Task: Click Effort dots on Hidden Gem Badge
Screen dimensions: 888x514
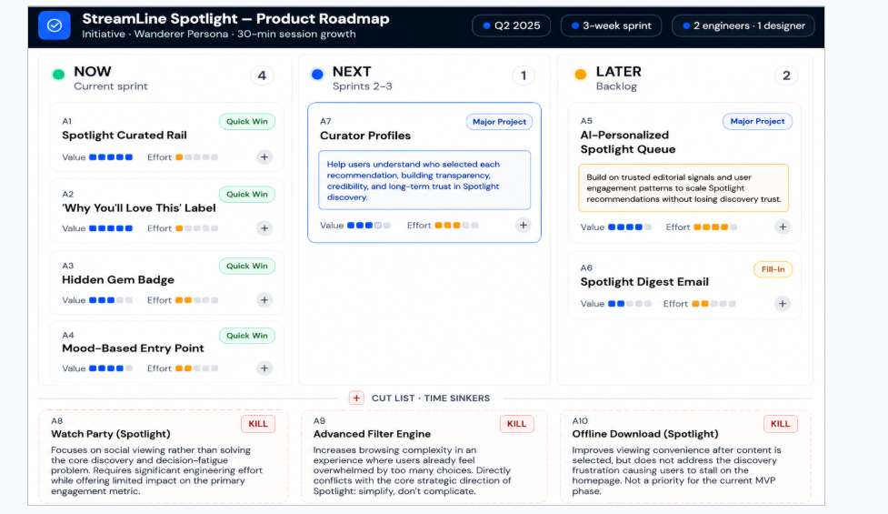Action: pyautogui.click(x=196, y=300)
